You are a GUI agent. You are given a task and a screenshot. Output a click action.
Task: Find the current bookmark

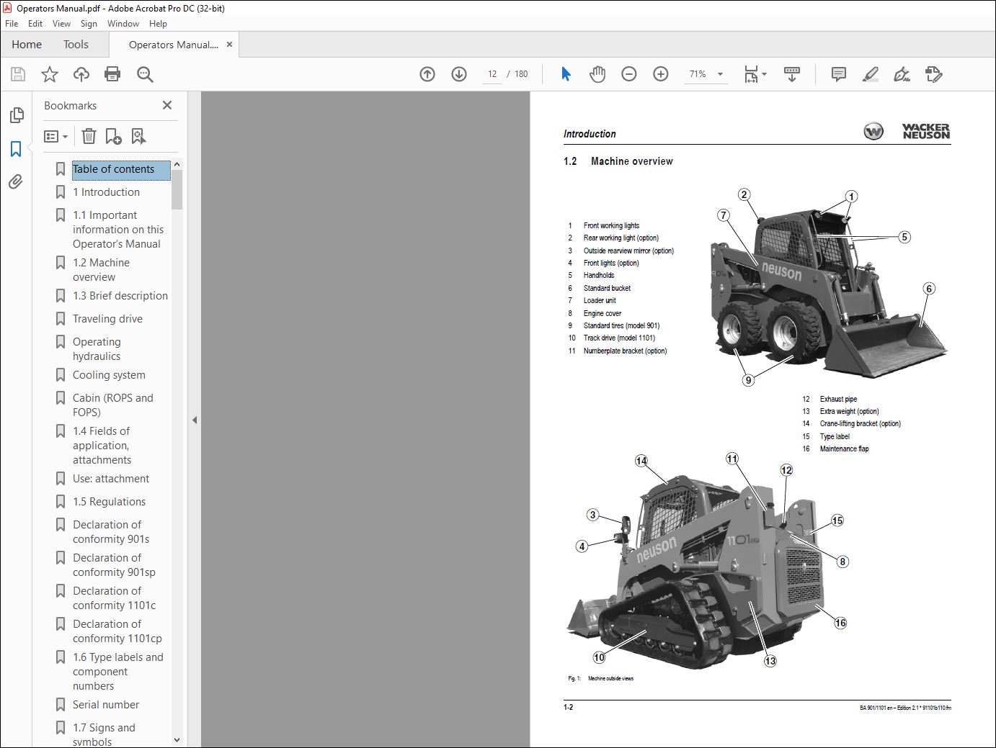tap(138, 136)
